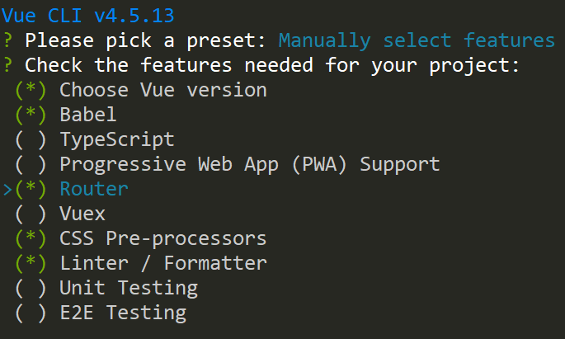This screenshot has width=565, height=339.
Task: Uncheck the Babel feature checkbox
Action: (x=31, y=115)
